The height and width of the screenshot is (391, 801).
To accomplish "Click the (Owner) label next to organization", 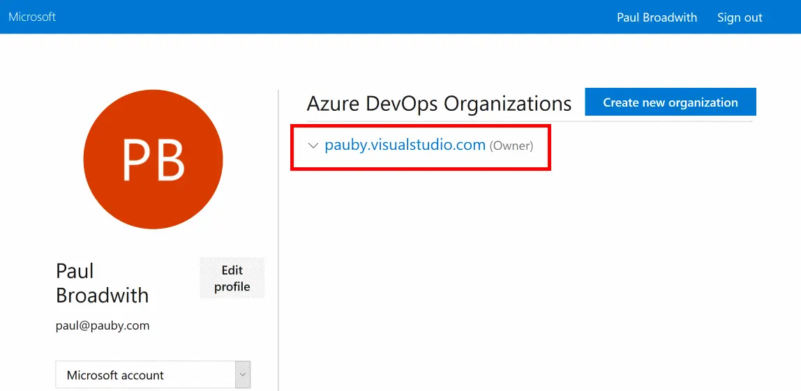I will coord(511,146).
